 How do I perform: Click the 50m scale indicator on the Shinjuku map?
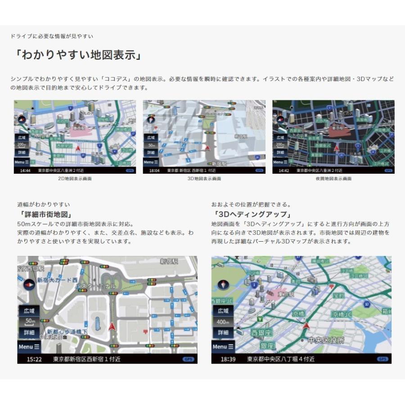pos(29,321)
